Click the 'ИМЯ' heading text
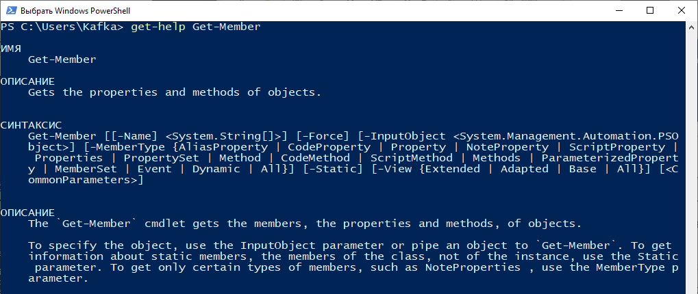Viewport: 698px width, 294px height. pyautogui.click(x=11, y=49)
